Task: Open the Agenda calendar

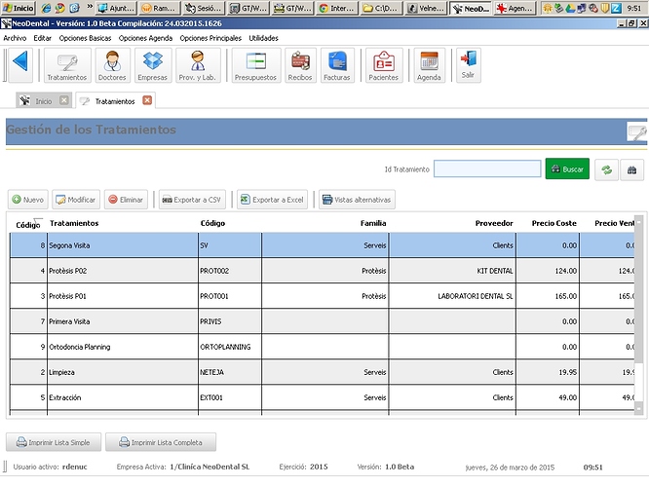Action: (430, 64)
